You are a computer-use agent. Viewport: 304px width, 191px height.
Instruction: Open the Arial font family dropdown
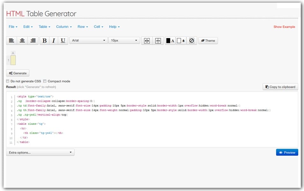click(x=88, y=40)
